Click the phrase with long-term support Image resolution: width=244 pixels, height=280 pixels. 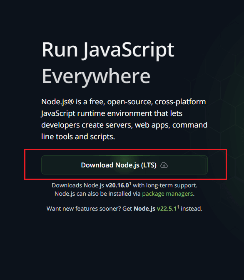coord(165,185)
